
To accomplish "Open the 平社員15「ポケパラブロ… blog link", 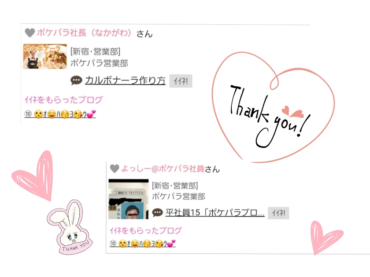I will (x=215, y=213).
